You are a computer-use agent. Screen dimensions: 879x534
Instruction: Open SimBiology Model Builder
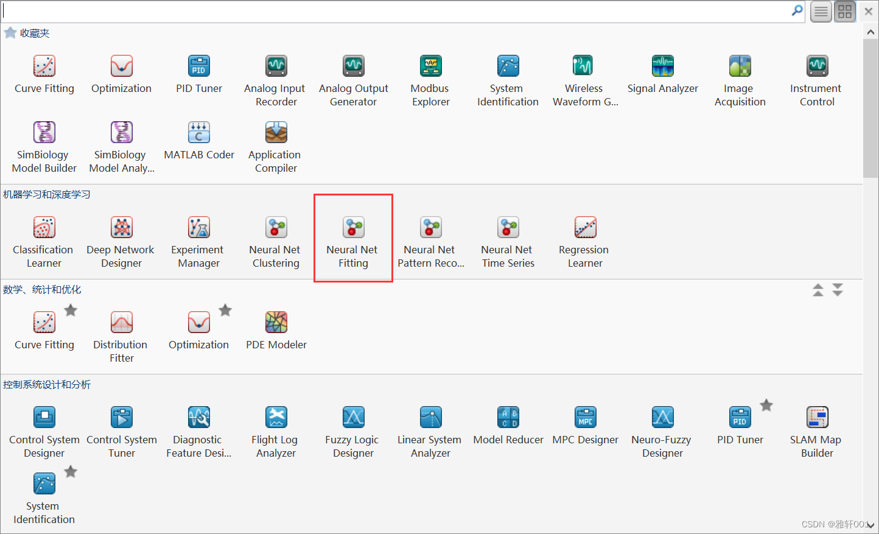click(x=44, y=148)
